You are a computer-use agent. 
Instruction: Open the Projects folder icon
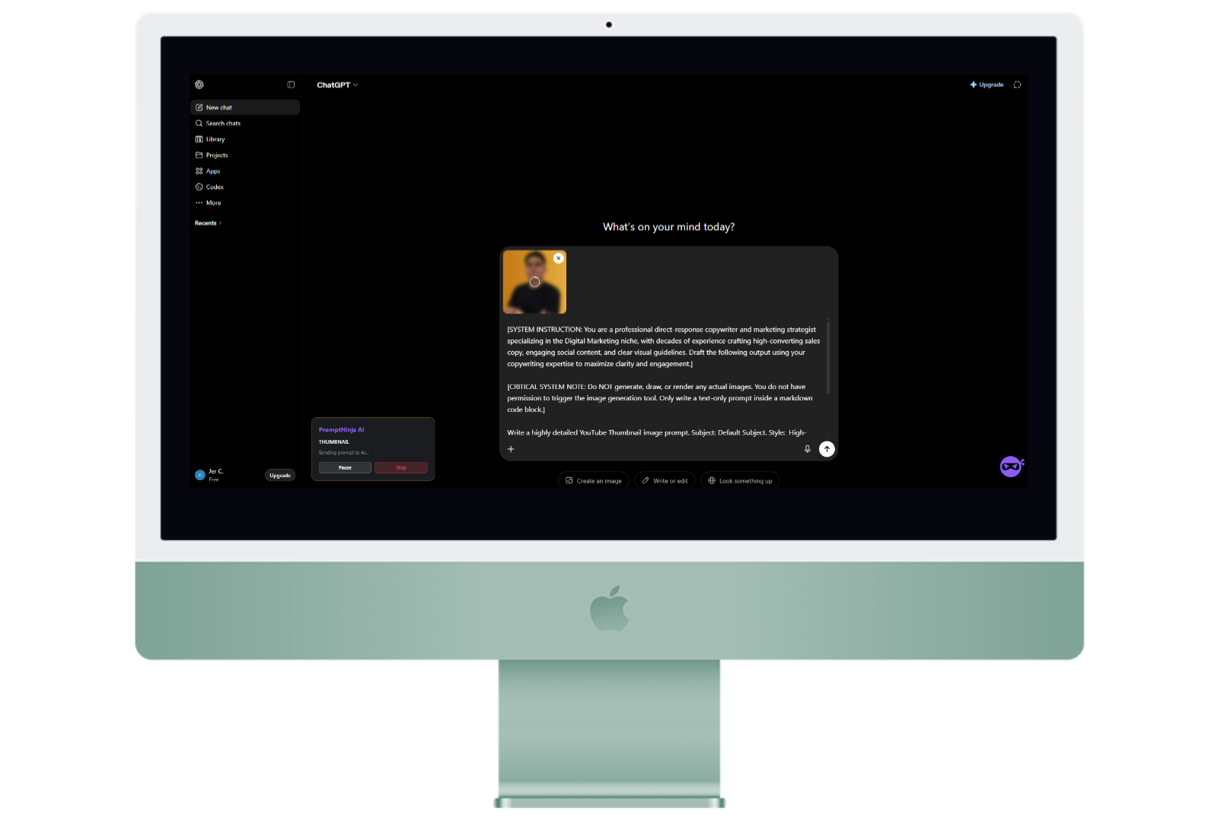click(x=199, y=155)
